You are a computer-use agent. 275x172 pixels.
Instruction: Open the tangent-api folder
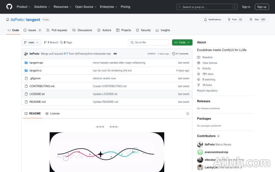pyautogui.click(x=36, y=63)
